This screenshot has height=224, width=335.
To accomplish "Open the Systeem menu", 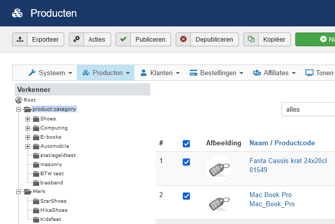I will click(50, 73).
